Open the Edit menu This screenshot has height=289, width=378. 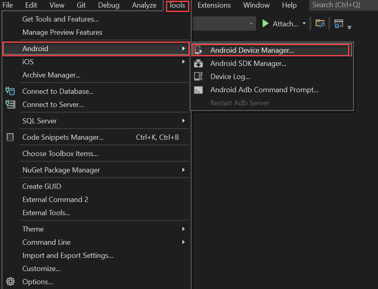(31, 5)
